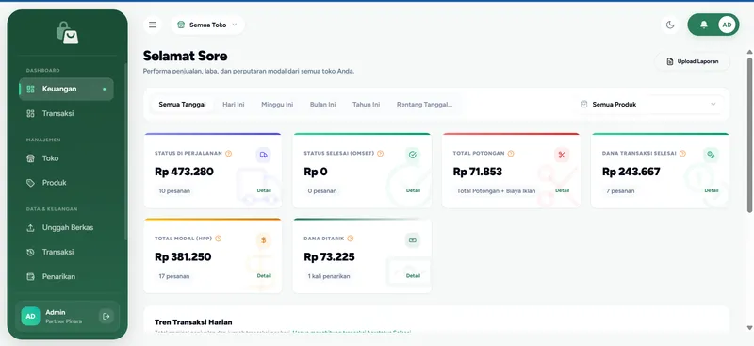Open Detail on the Dana Ditarik card

point(413,275)
